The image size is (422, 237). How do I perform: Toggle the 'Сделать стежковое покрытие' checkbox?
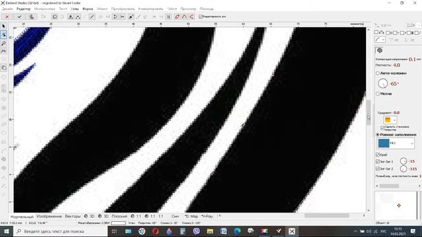click(382, 128)
